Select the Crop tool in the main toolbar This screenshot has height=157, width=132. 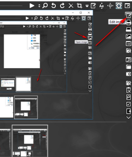click(79, 6)
